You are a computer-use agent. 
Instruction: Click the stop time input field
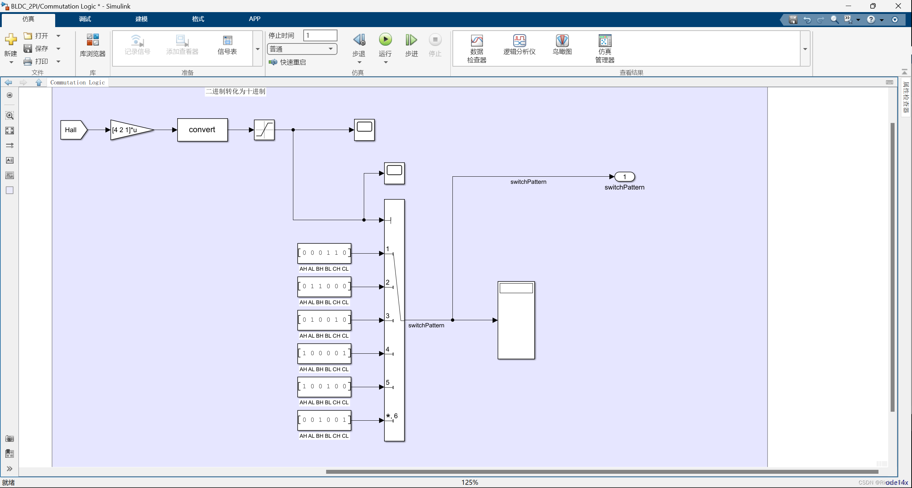(x=320, y=35)
